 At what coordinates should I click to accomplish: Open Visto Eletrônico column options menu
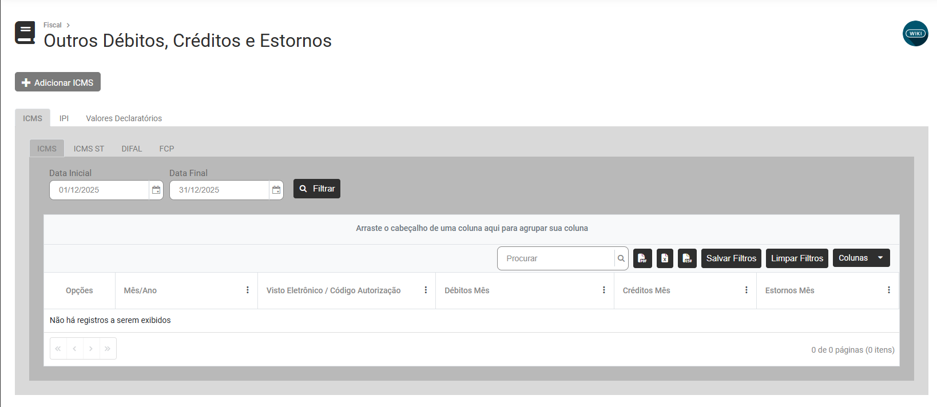pyautogui.click(x=426, y=290)
